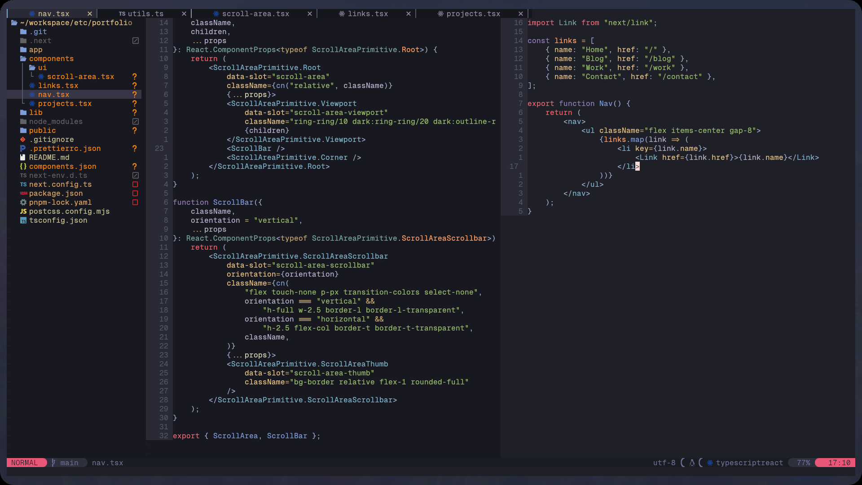The image size is (862, 485).
Task: Click the JS icon beside postcss.config.mjs
Action: [23, 212]
